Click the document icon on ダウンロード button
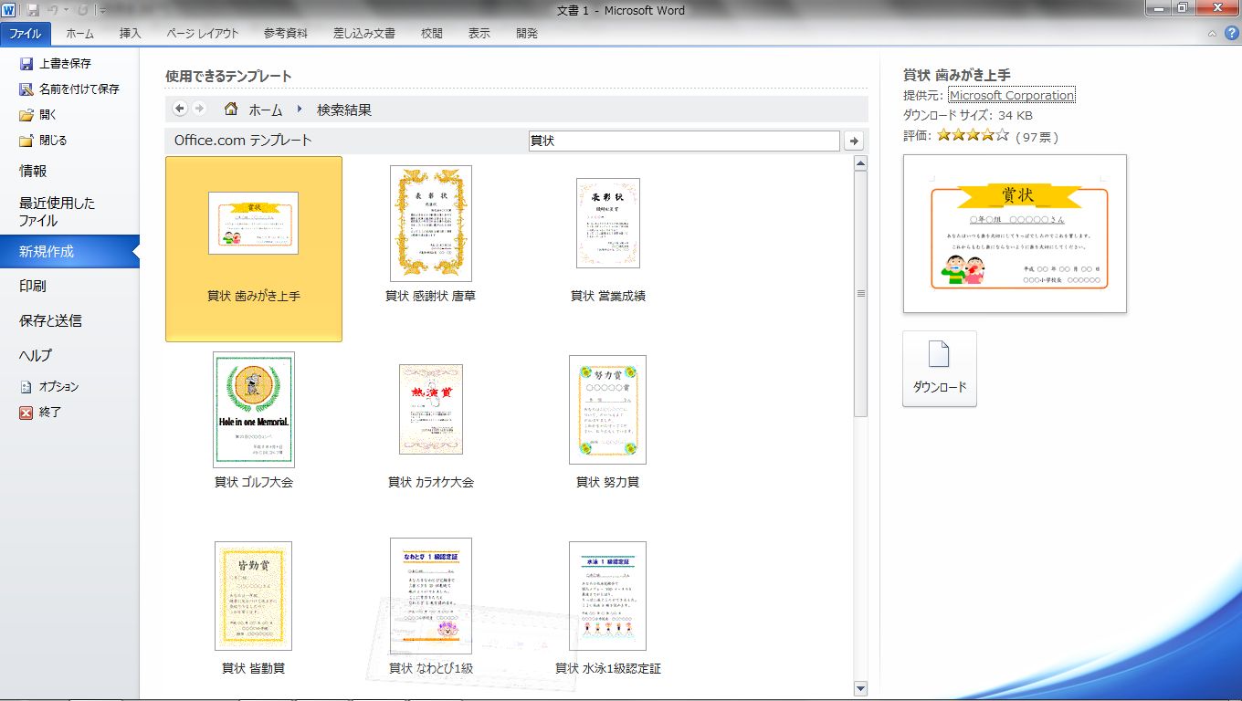The width and height of the screenshot is (1242, 701). (939, 355)
